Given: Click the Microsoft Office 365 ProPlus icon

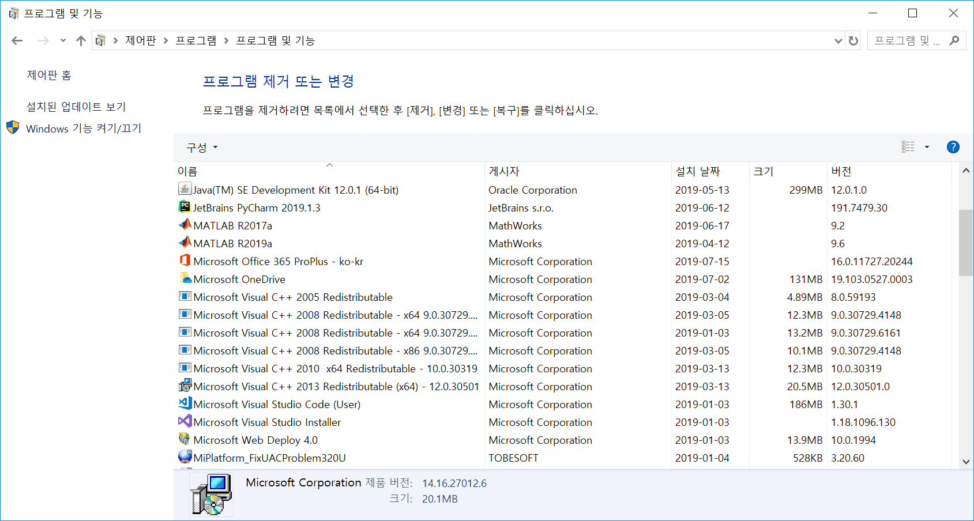Looking at the screenshot, I should (x=185, y=260).
